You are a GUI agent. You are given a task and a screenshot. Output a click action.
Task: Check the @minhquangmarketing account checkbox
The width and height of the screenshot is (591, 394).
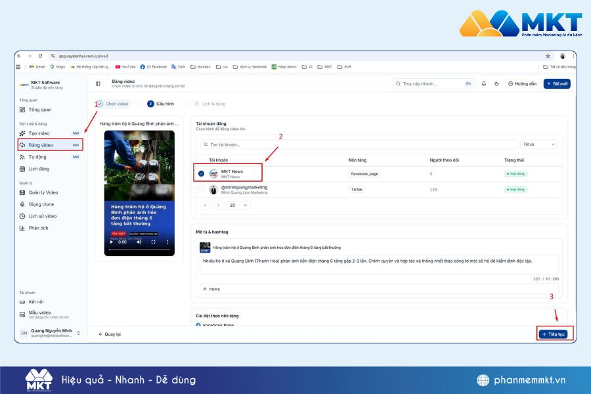pyautogui.click(x=202, y=190)
